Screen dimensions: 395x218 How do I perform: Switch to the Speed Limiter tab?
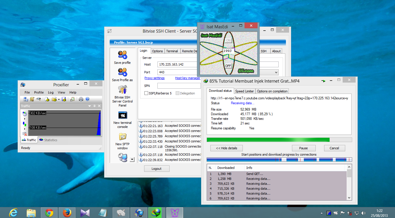[x=244, y=91]
